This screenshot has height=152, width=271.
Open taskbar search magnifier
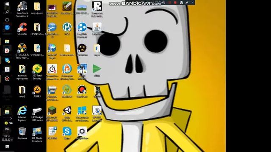[x=7, y=12]
